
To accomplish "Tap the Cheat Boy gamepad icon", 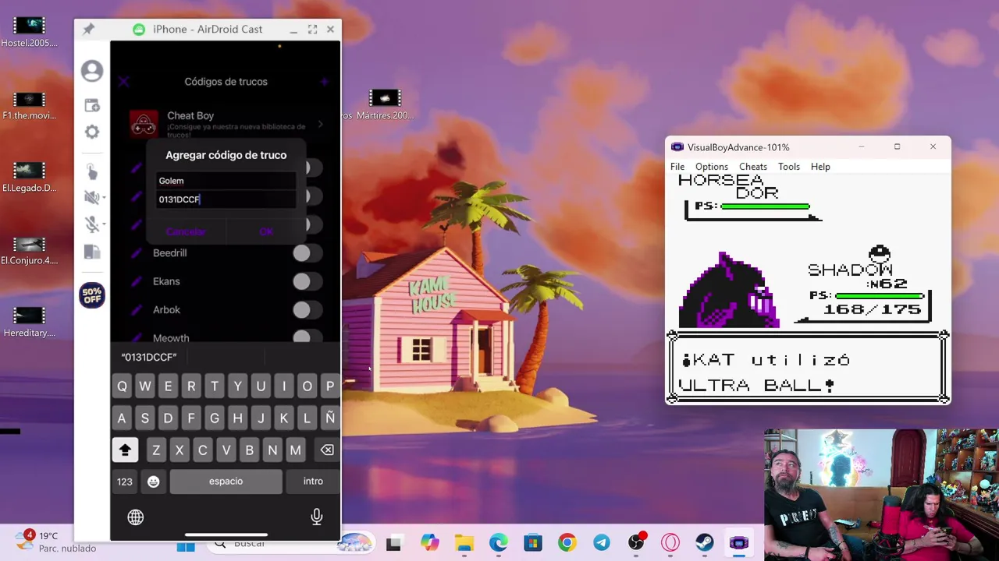I will coord(144,124).
